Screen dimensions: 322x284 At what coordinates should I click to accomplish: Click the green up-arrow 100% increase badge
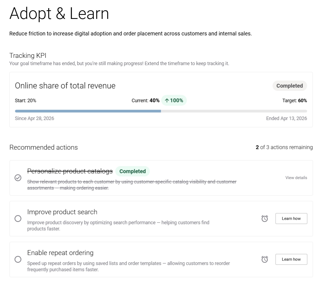(x=174, y=101)
